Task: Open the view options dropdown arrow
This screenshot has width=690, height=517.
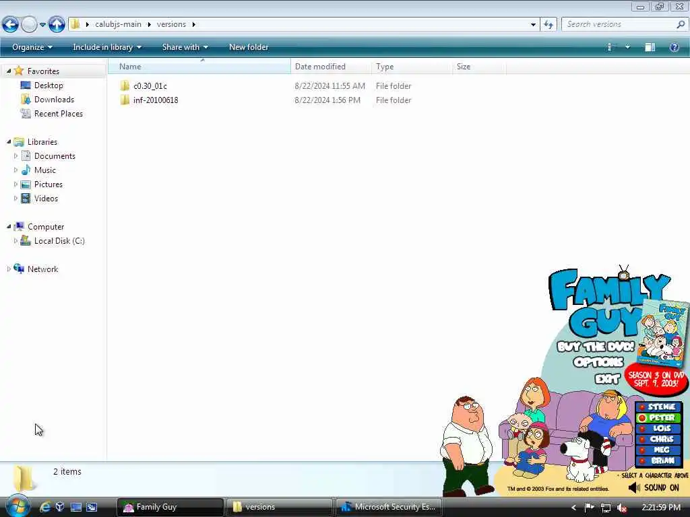Action: point(627,47)
